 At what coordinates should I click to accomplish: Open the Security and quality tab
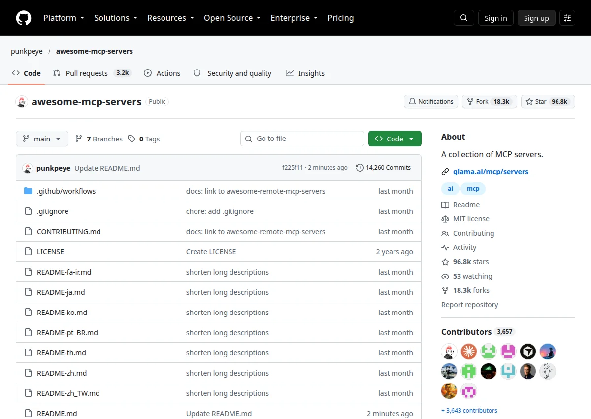232,73
